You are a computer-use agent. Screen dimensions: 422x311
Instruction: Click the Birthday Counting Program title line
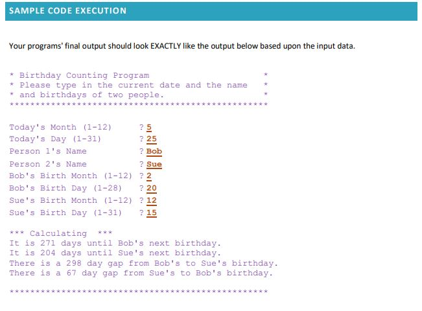click(84, 75)
